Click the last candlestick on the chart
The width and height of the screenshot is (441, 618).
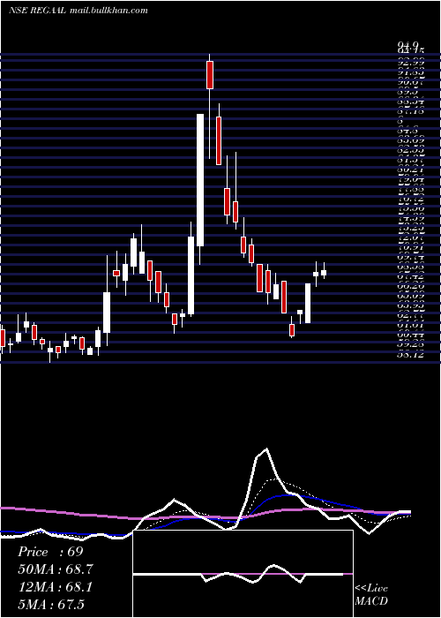(324, 272)
